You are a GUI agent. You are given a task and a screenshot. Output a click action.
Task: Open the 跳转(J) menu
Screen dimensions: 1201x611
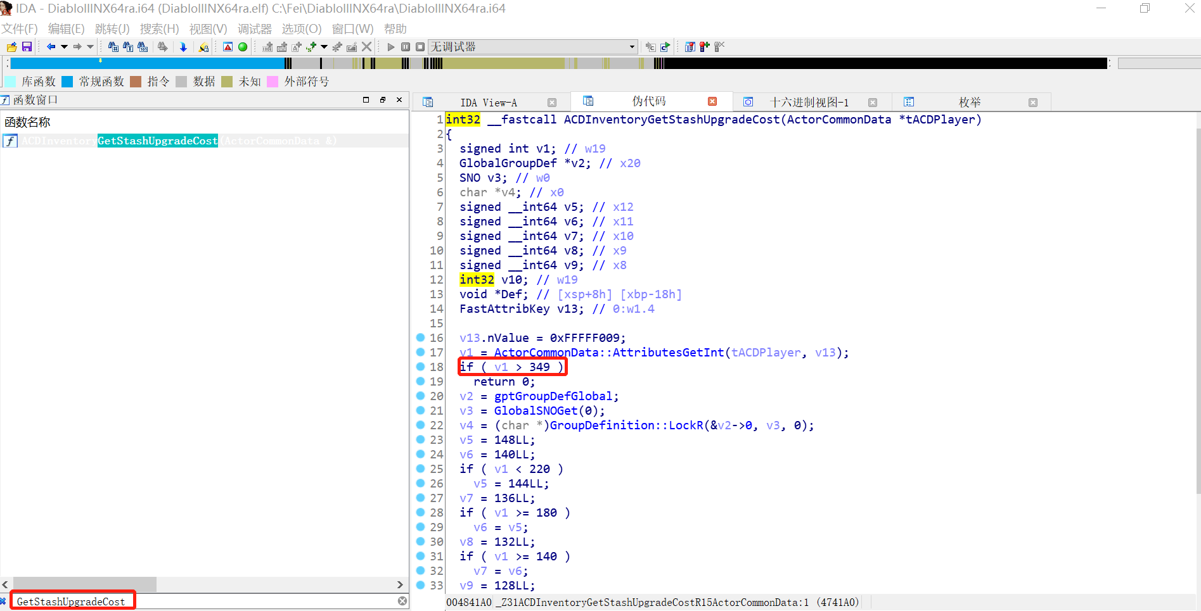pos(112,29)
